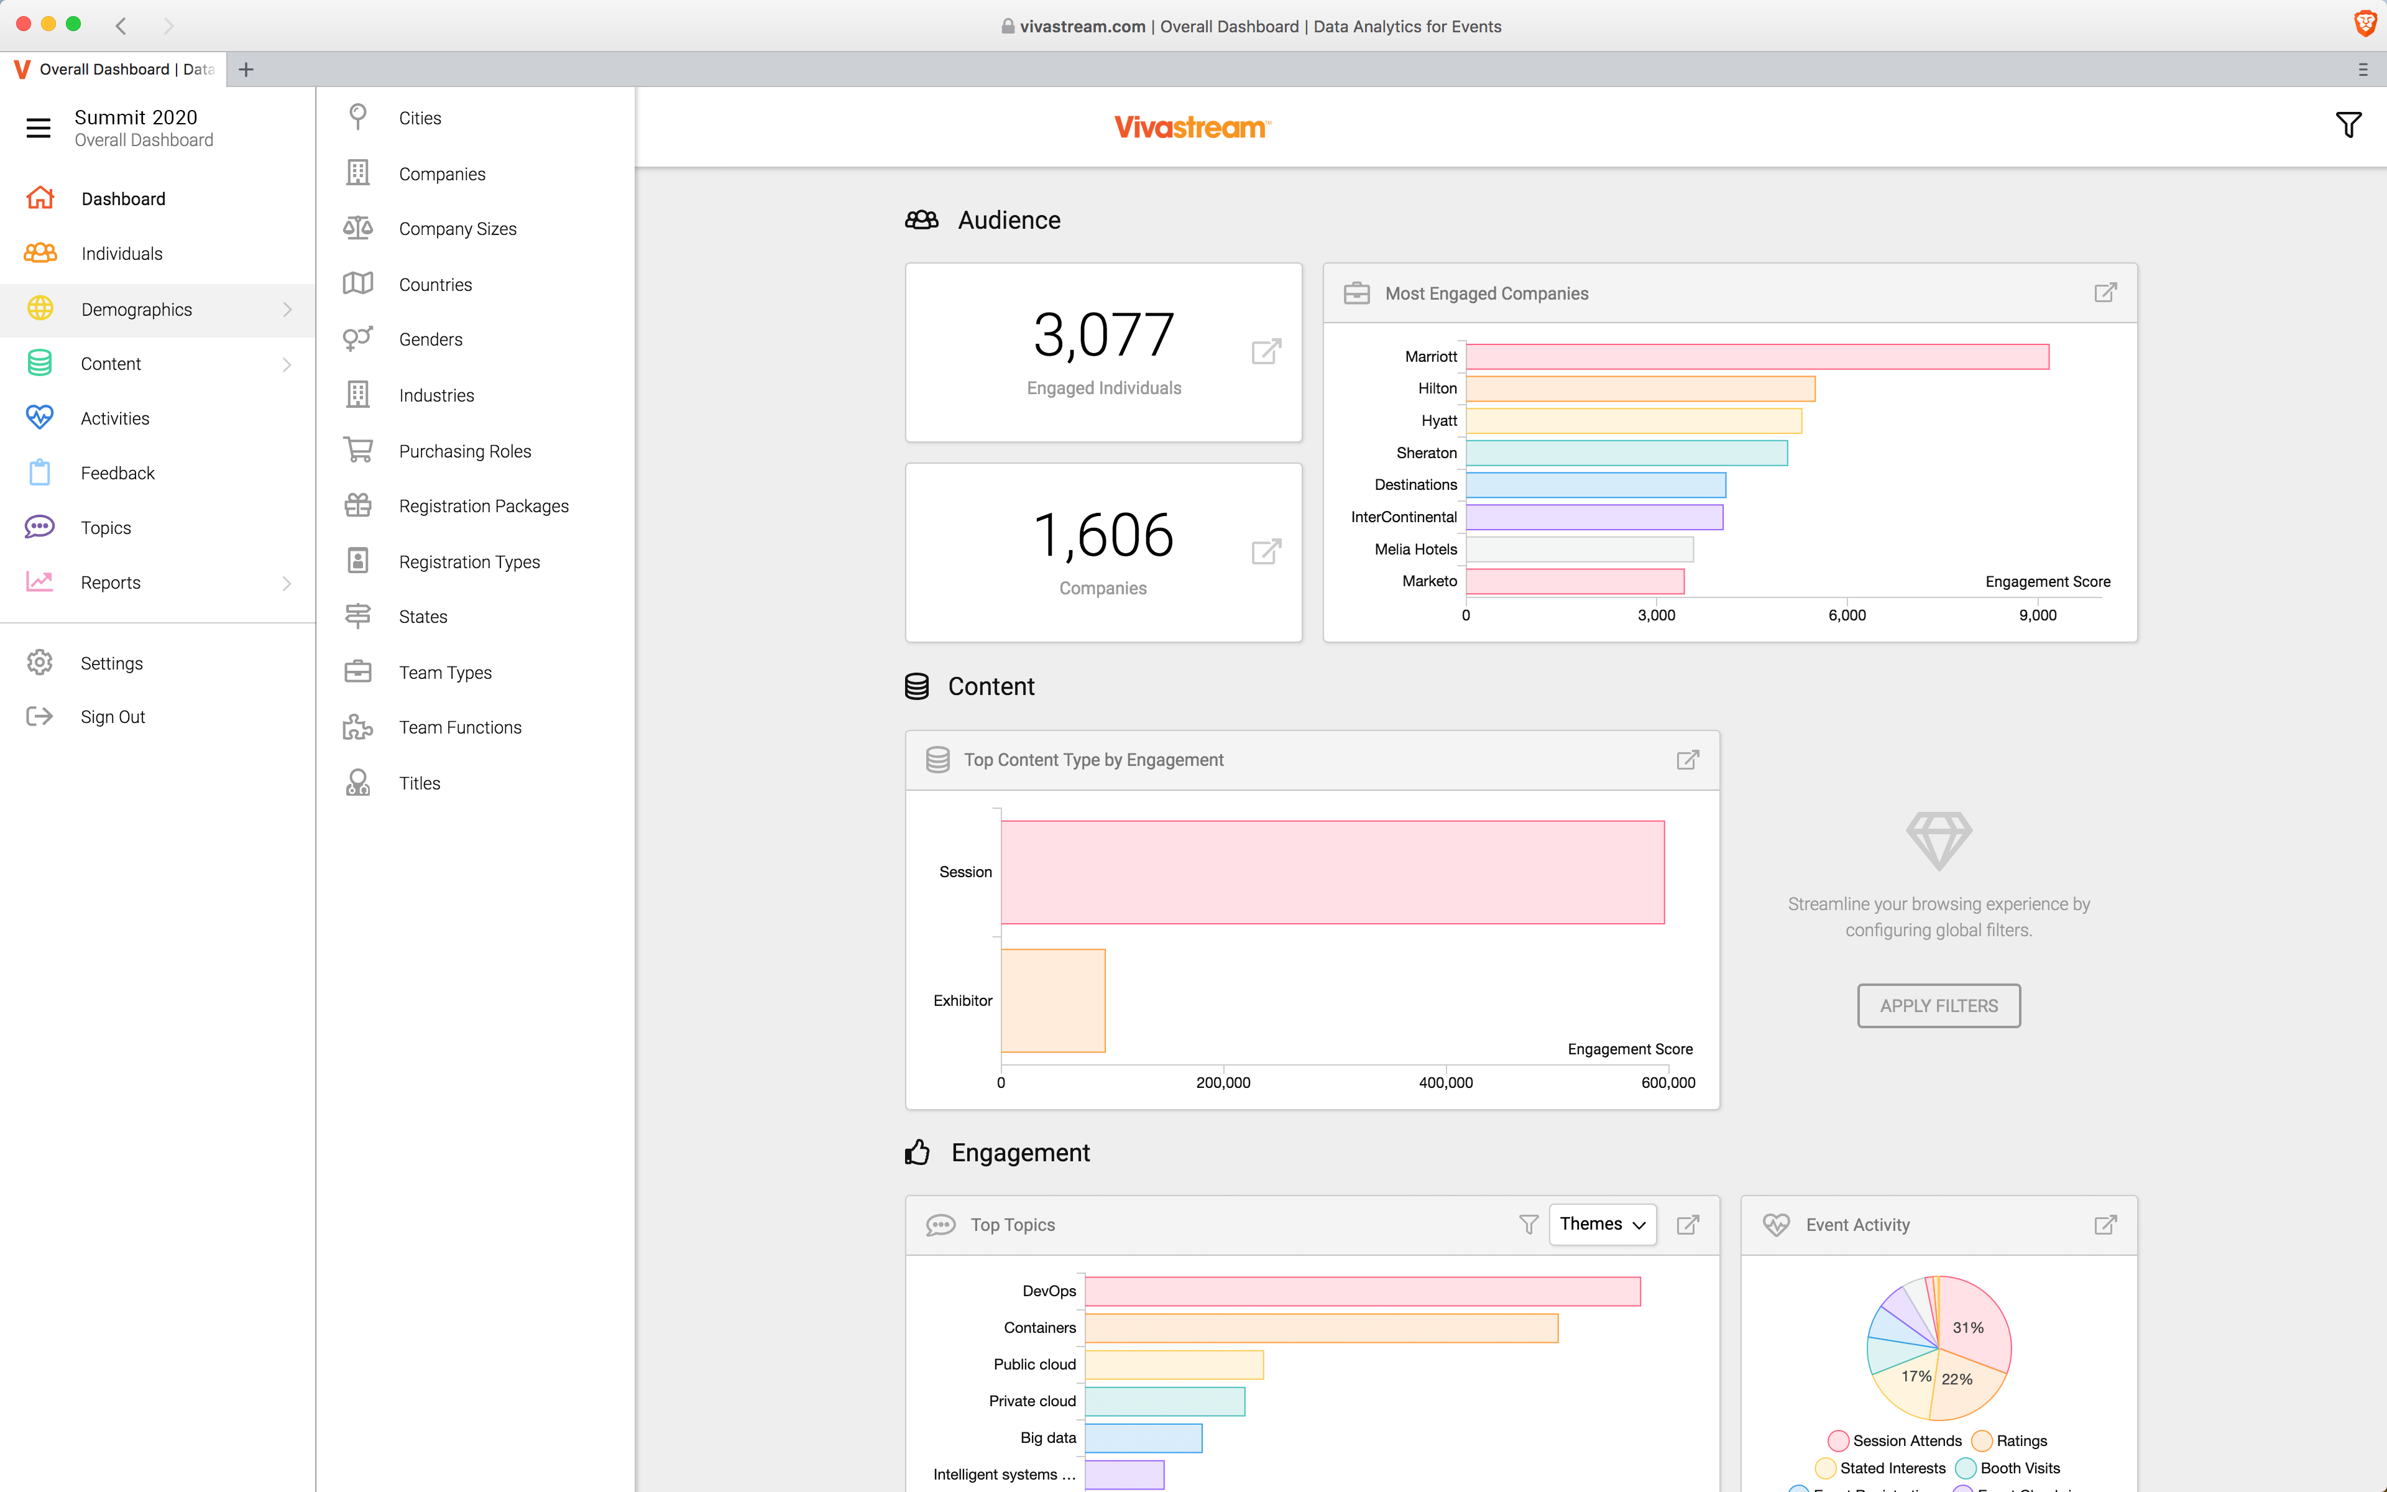Click the Cities pin icon

pyautogui.click(x=358, y=117)
